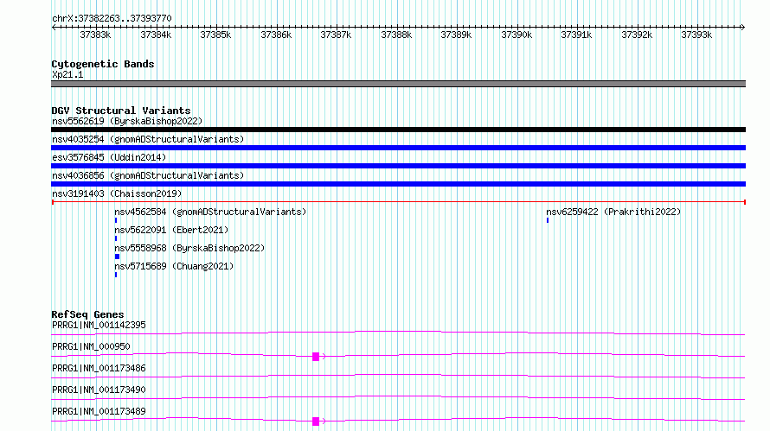Viewport: 770px width, 431px height.
Task: Click the small blue nsv4562584 variant marker
Action: 116,220
